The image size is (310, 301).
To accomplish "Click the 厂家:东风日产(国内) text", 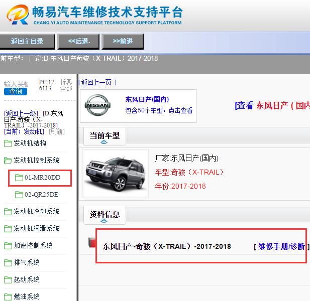I will coord(187,158).
